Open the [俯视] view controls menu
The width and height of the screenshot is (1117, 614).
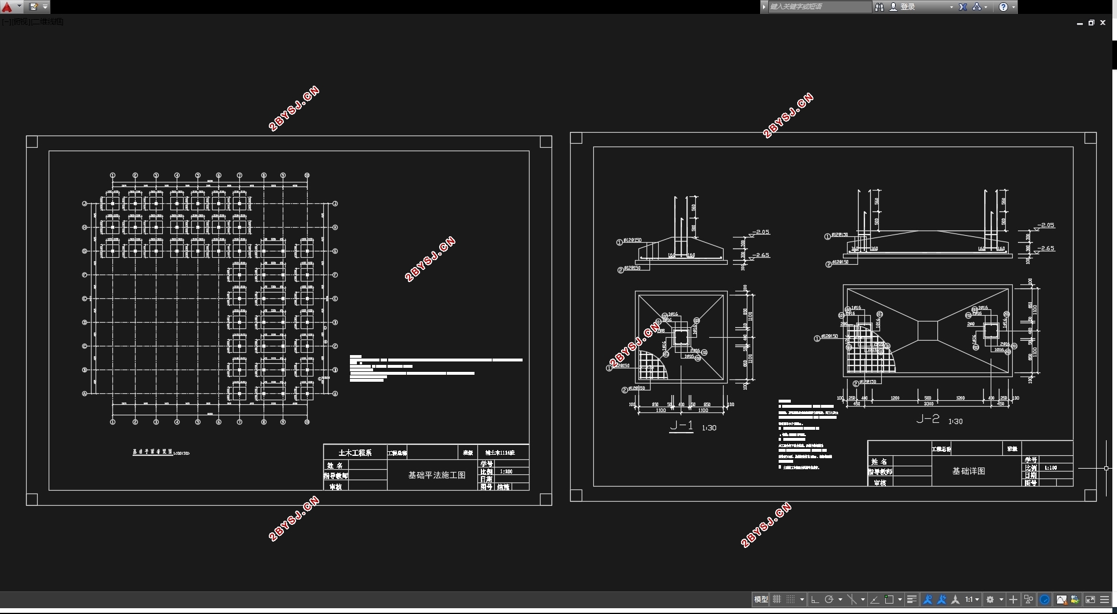click(x=20, y=22)
